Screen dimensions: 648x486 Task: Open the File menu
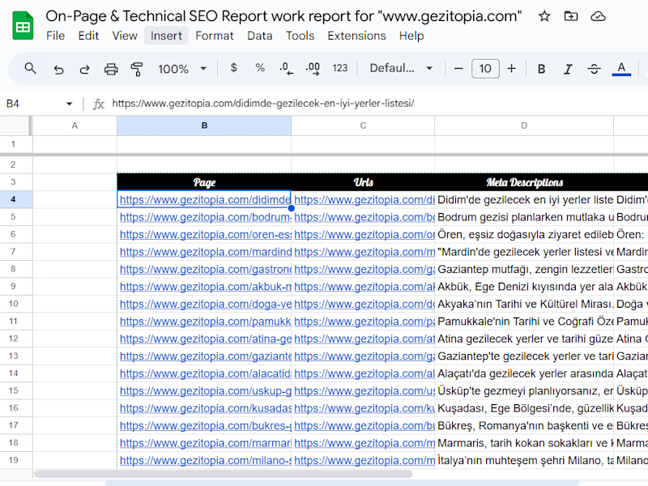(x=55, y=36)
